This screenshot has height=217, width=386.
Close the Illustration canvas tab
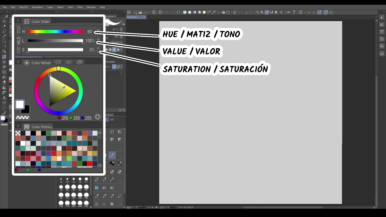[144, 17]
